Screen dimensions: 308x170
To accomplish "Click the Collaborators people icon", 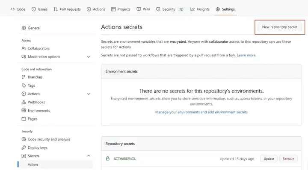I will [24, 48].
